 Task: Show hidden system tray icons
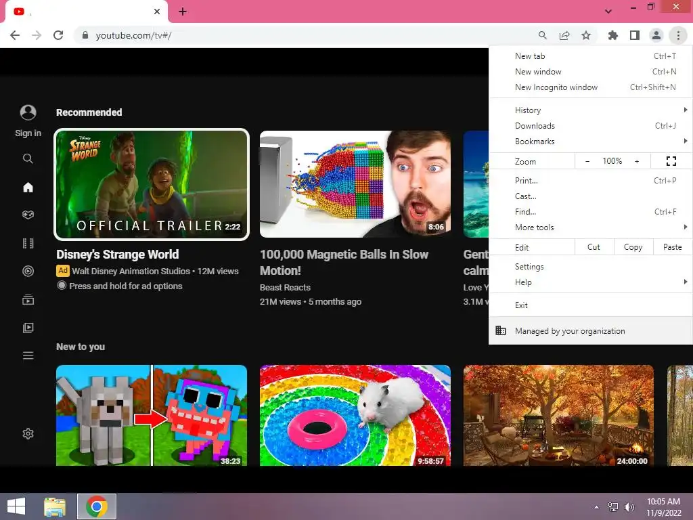click(597, 507)
